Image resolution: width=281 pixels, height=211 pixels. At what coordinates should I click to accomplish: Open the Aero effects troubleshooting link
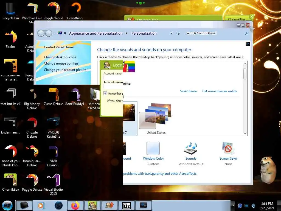(160, 174)
